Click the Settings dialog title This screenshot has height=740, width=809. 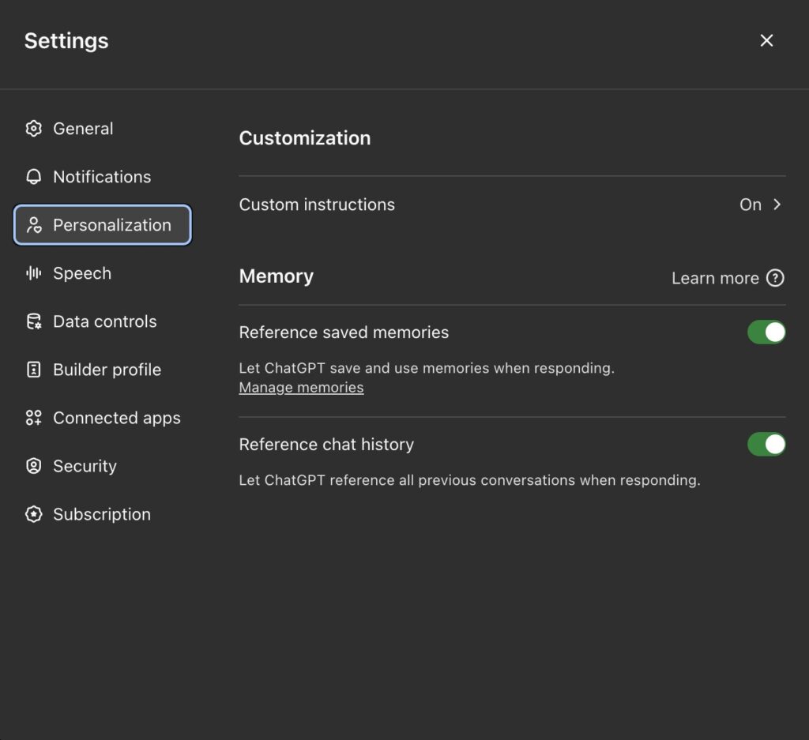point(66,41)
